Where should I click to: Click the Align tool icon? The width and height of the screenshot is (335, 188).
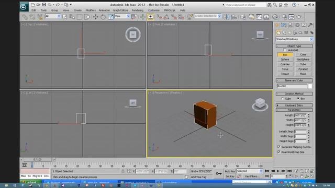point(234,17)
